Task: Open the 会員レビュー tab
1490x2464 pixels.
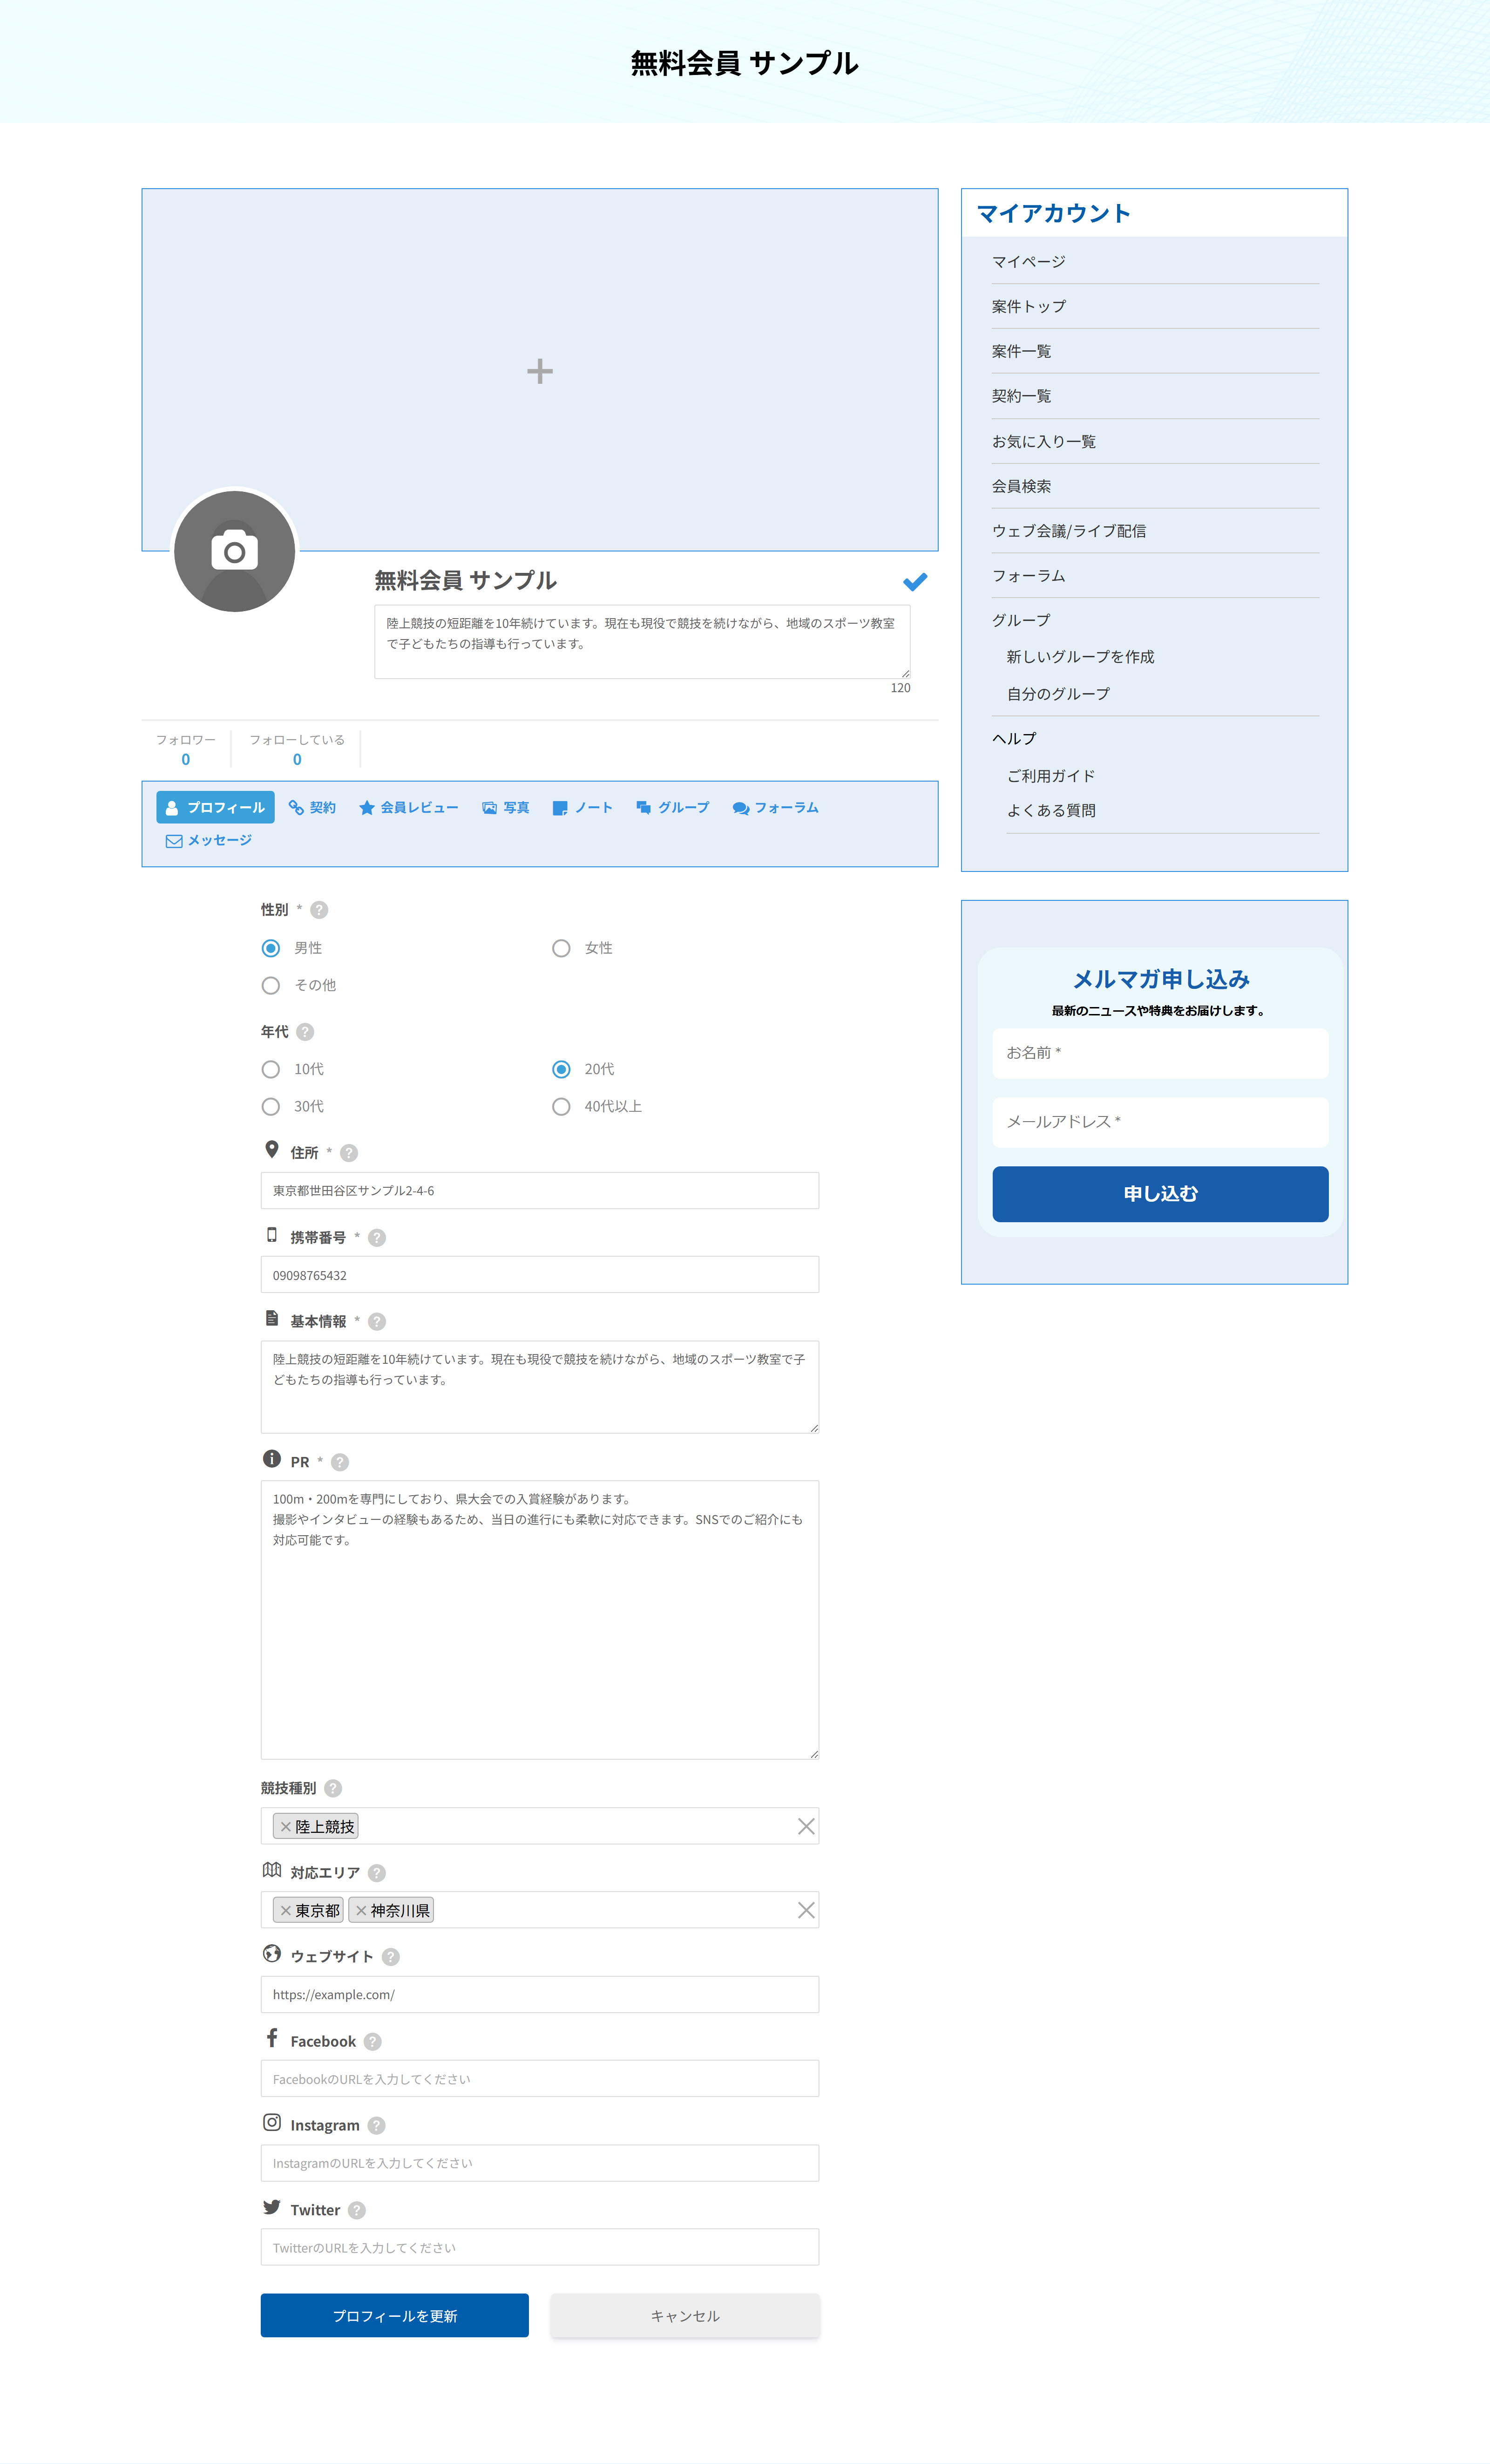Action: pyautogui.click(x=409, y=808)
